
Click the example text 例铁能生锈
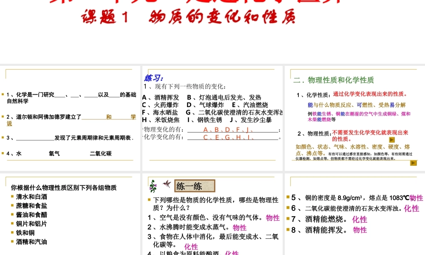point(359,116)
